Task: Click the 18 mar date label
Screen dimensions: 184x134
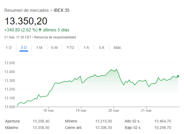Action: pos(49,110)
